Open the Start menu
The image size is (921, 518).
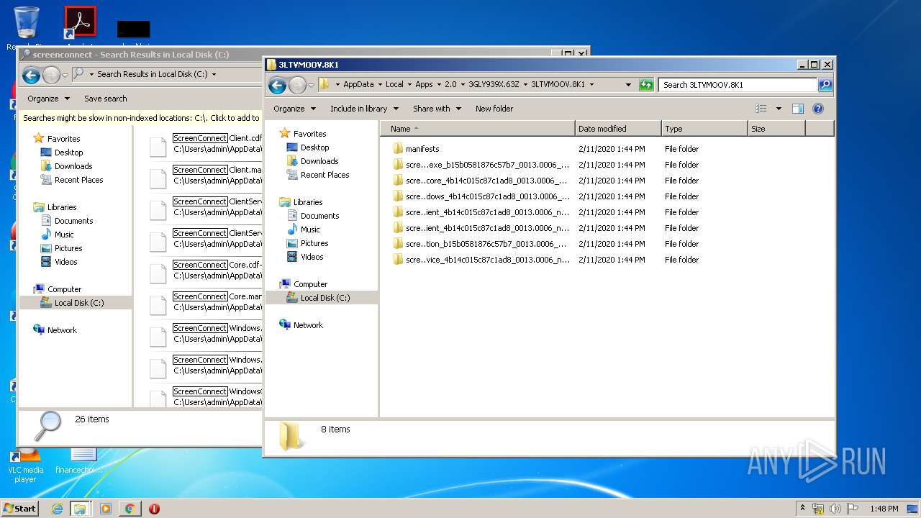pyautogui.click(x=19, y=509)
